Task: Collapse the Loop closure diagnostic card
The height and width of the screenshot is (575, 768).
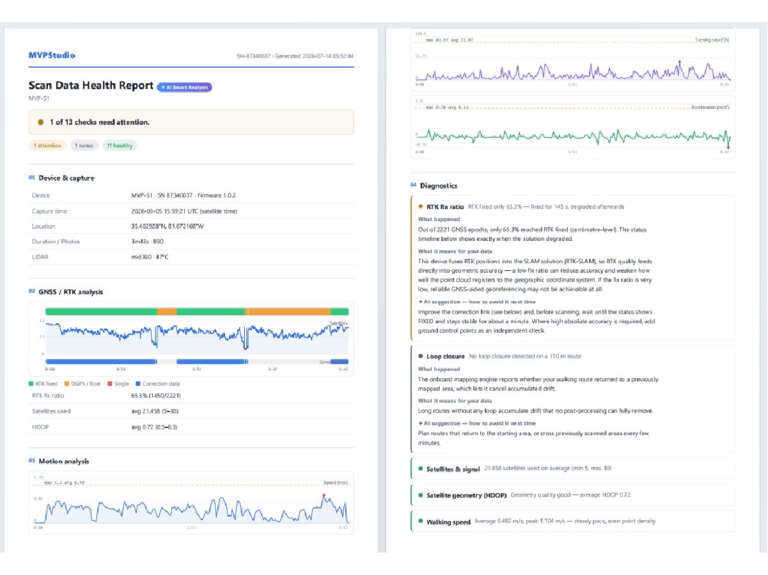Action: point(572,356)
